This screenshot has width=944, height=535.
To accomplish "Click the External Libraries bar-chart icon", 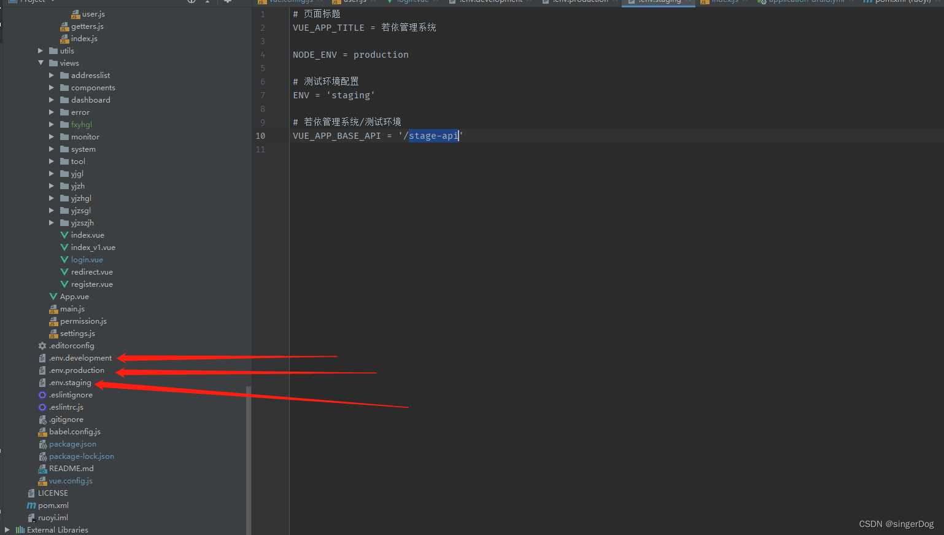I will [x=20, y=529].
